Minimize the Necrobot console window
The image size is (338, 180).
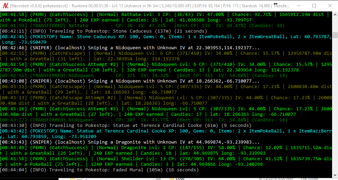point(298,6)
